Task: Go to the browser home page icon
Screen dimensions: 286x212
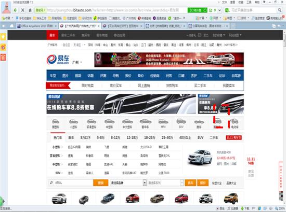Action: (x=30, y=10)
